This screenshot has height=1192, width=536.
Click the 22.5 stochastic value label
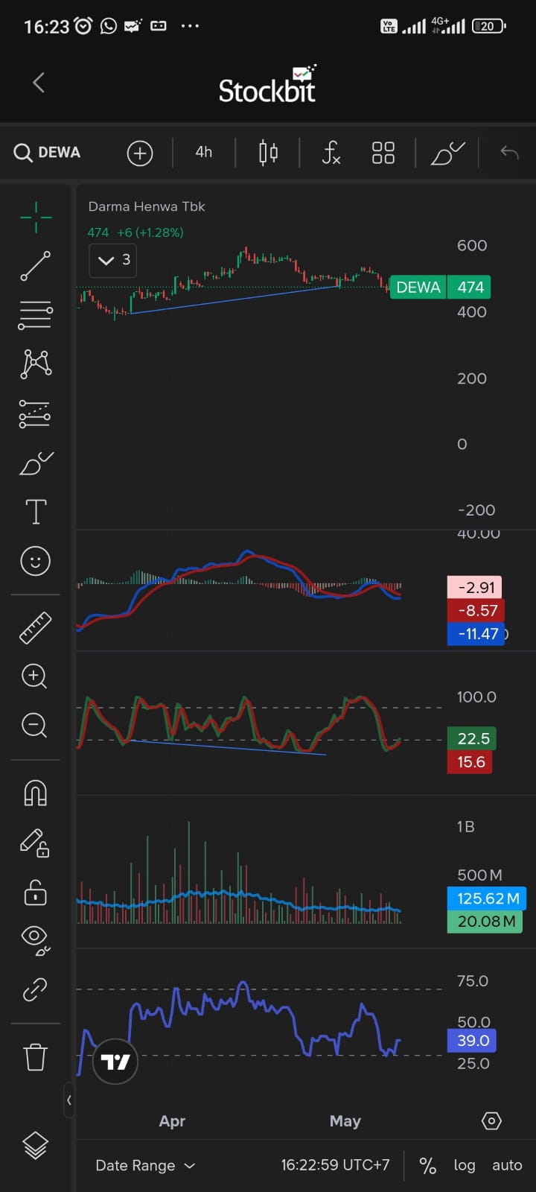pos(472,739)
